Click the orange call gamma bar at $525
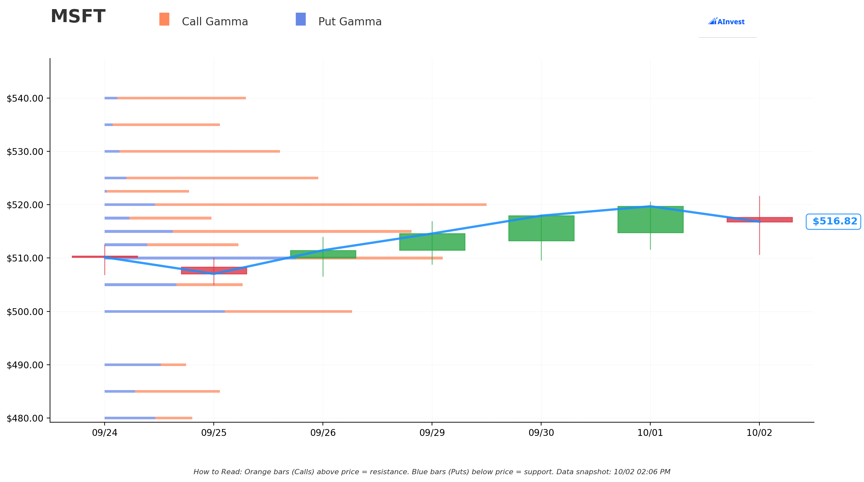This screenshot has height=482, width=864. tap(222, 178)
